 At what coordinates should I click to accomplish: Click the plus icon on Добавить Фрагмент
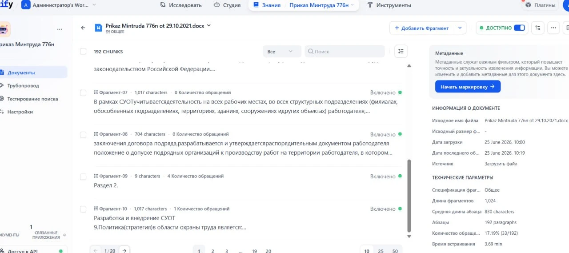397,28
